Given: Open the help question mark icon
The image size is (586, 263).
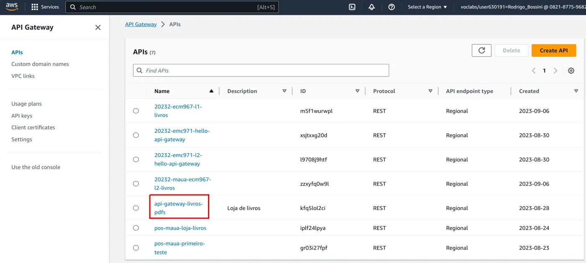Looking at the screenshot, I should pos(391,7).
